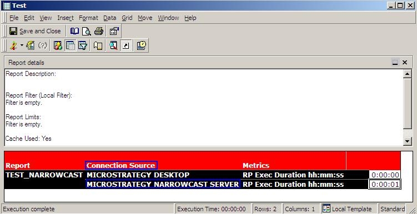This screenshot has width=417, height=214.
Task: Open the File menu
Action: [14, 18]
